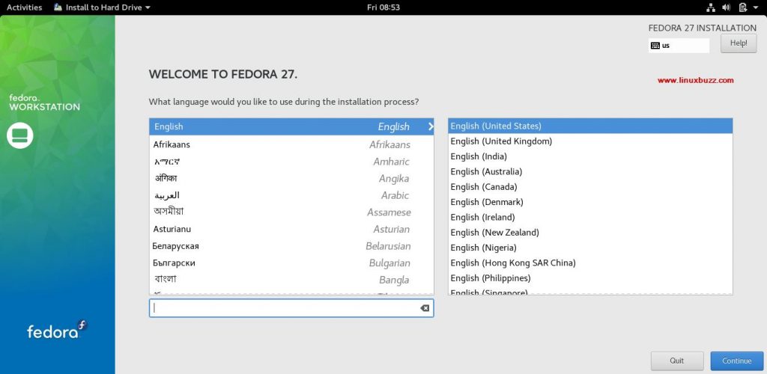Select the Amharic language row
This screenshot has height=374, width=767.
coord(291,162)
